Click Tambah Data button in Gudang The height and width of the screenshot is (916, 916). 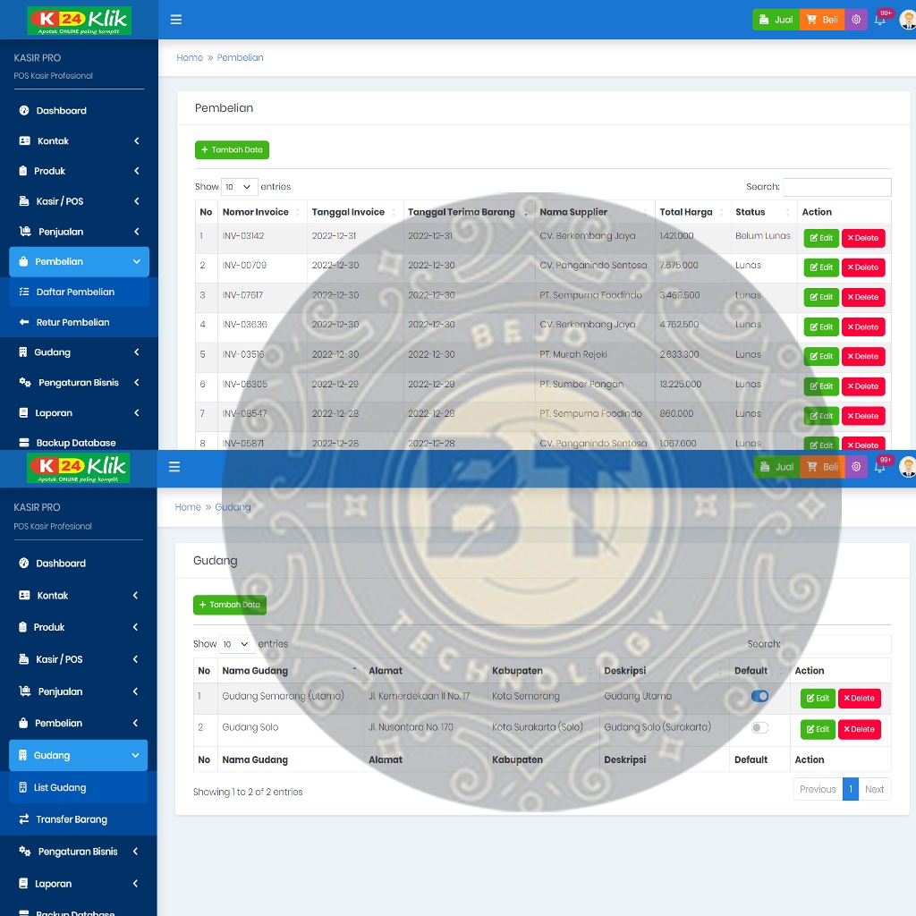(230, 605)
